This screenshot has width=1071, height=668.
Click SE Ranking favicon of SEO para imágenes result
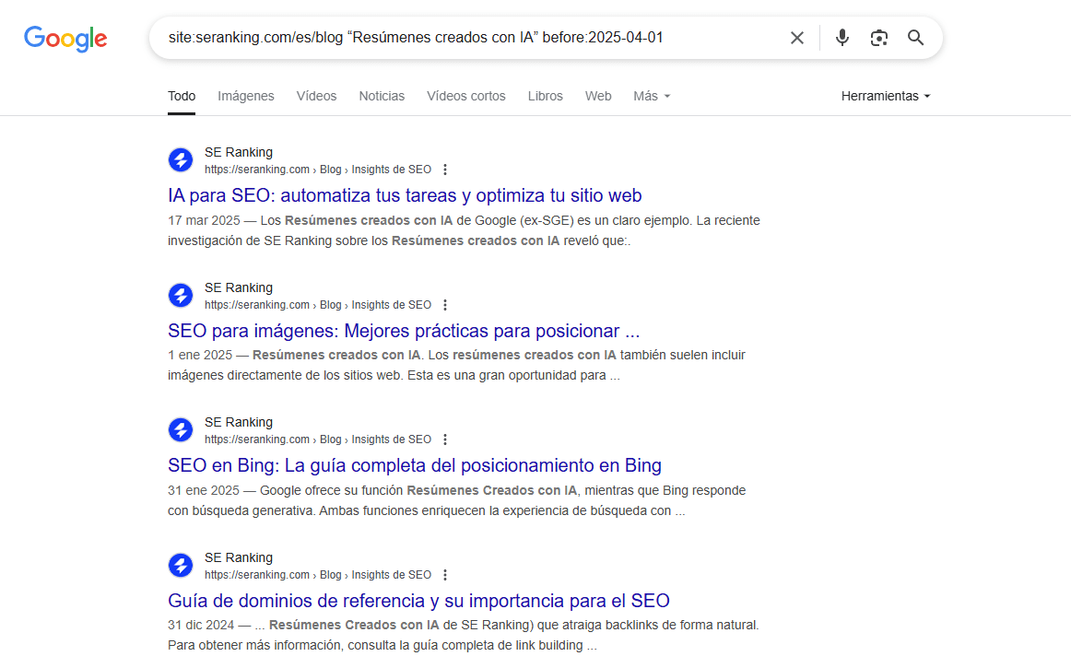point(181,296)
